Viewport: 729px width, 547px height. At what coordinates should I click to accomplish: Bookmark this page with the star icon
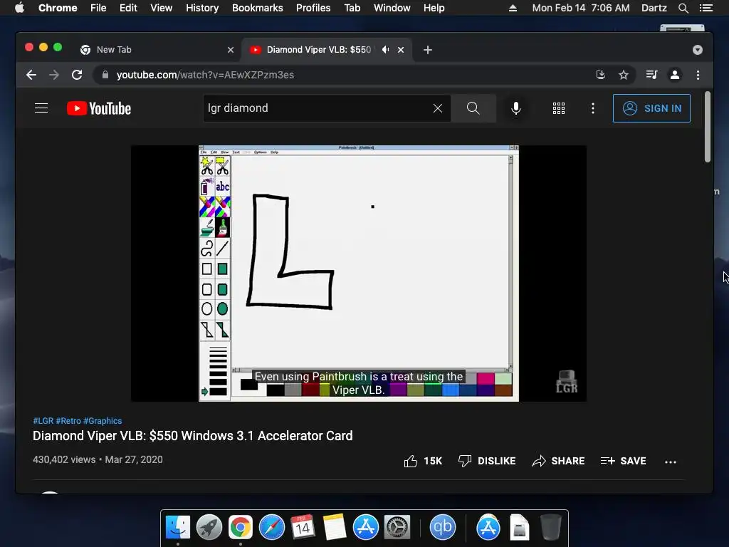[624, 75]
